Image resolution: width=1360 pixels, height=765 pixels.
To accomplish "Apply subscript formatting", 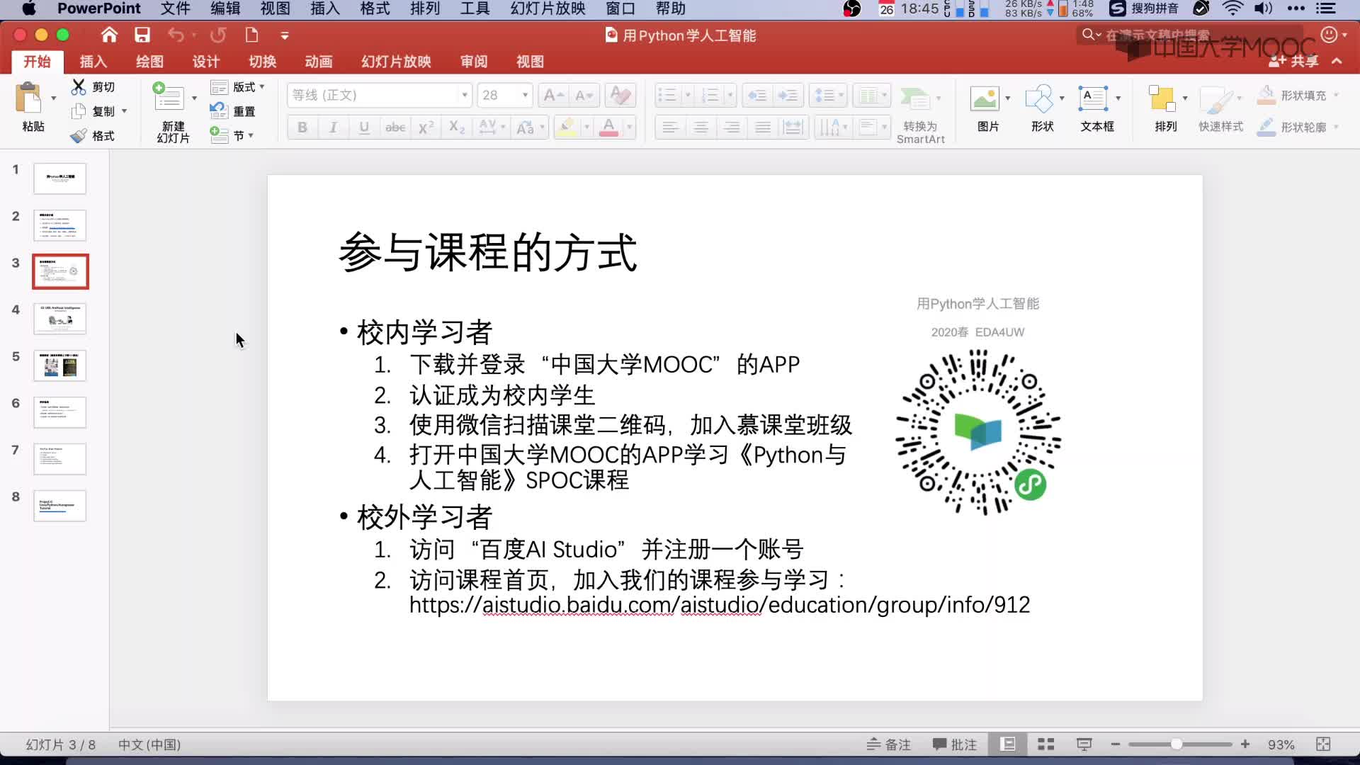I will (457, 127).
